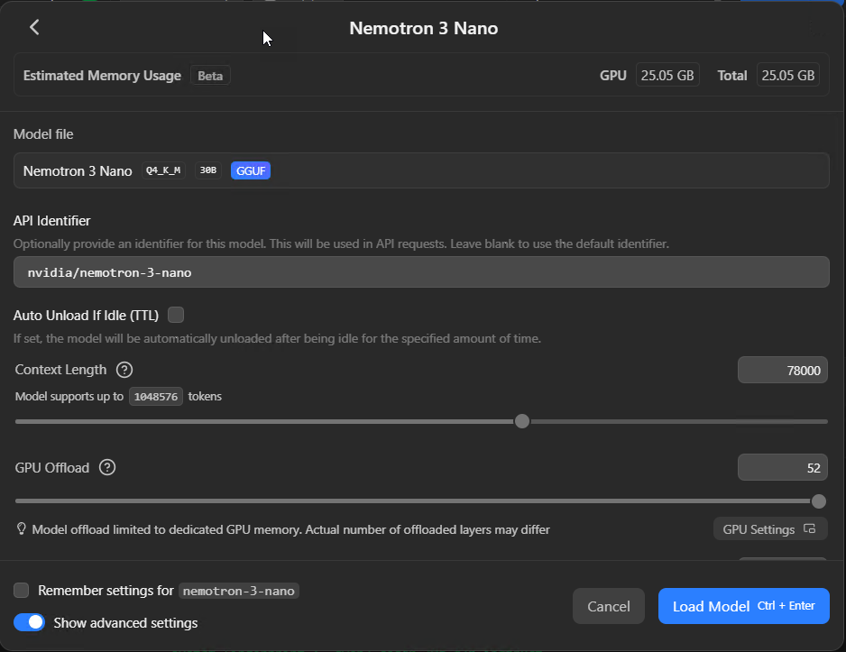Open the Context Length help tooltip
846x652 pixels.
click(x=124, y=369)
